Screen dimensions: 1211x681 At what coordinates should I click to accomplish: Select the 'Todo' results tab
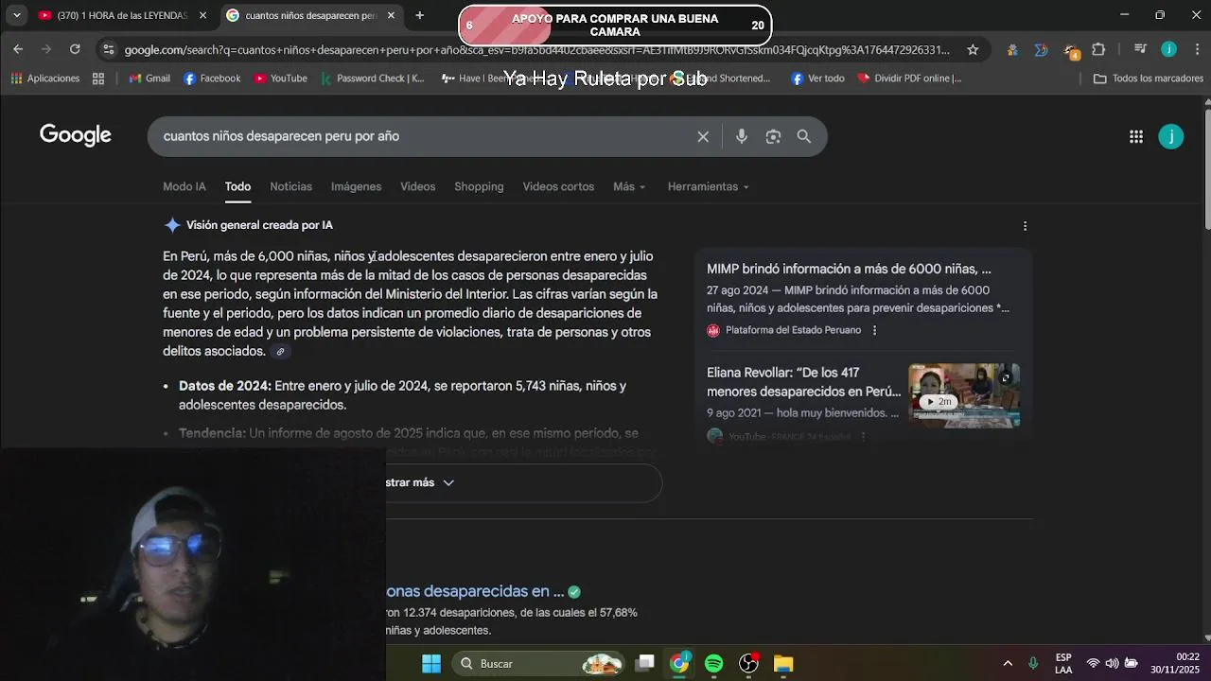tap(237, 186)
